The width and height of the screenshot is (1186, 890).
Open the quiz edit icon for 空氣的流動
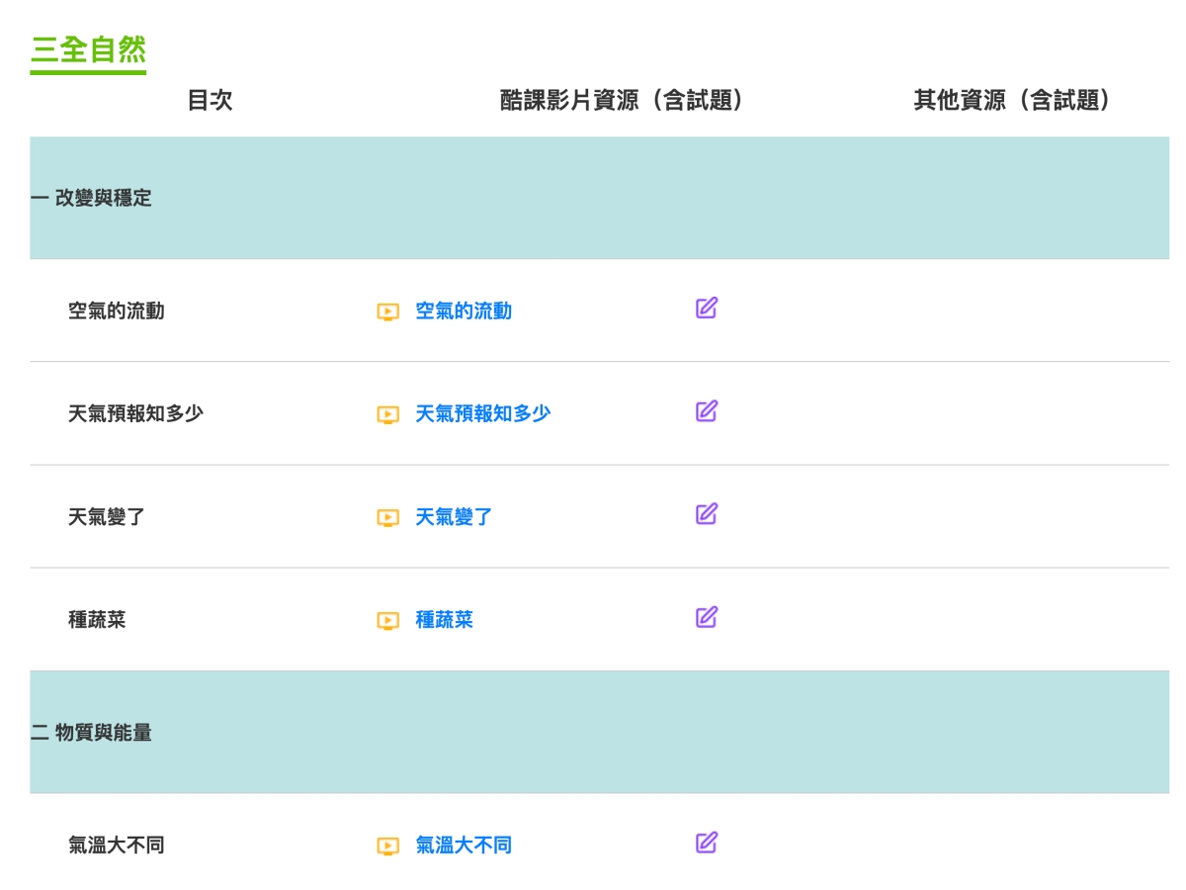pyautogui.click(x=706, y=309)
